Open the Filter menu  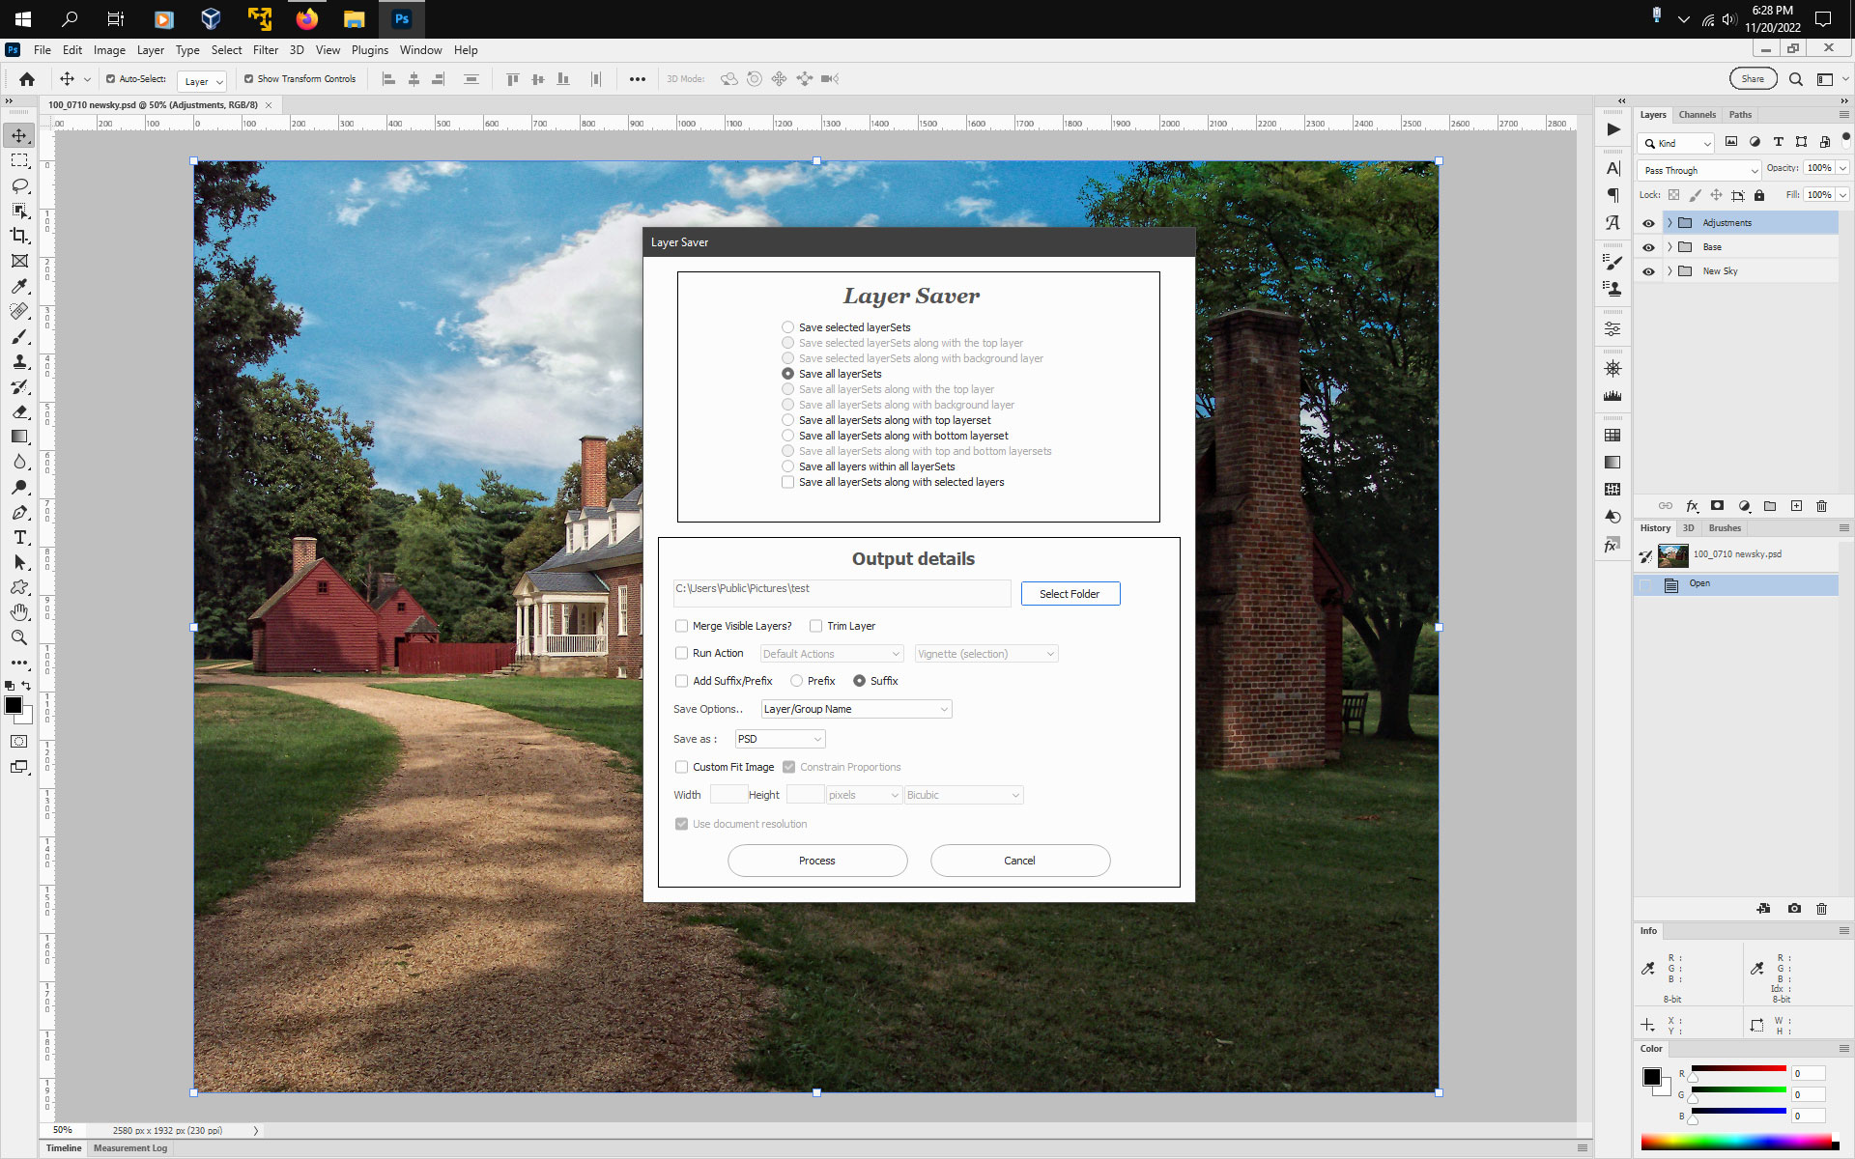pyautogui.click(x=266, y=49)
